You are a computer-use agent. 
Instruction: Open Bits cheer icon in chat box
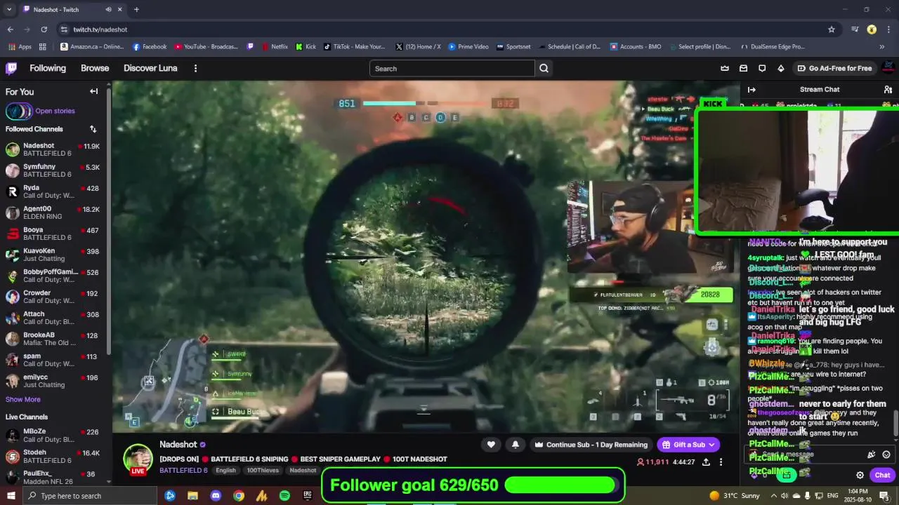[x=872, y=454]
